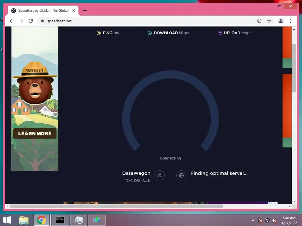Click Chrome icon in the taskbar
This screenshot has width=302, height=226.
(x=41, y=220)
